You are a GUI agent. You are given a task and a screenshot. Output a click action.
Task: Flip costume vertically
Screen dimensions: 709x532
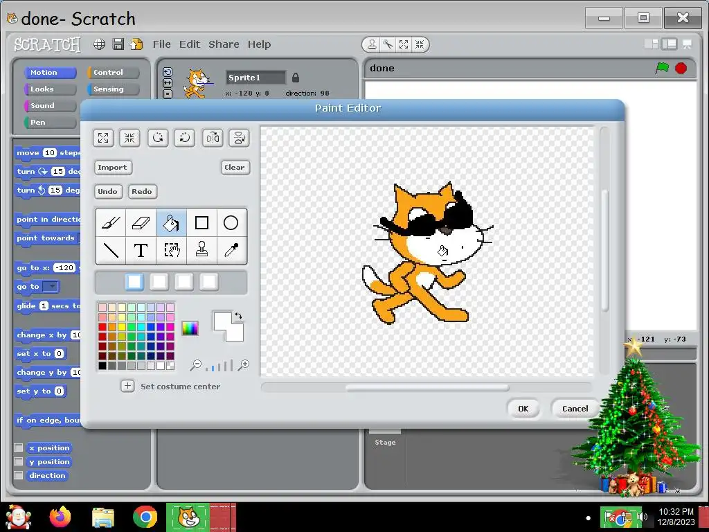coord(239,138)
